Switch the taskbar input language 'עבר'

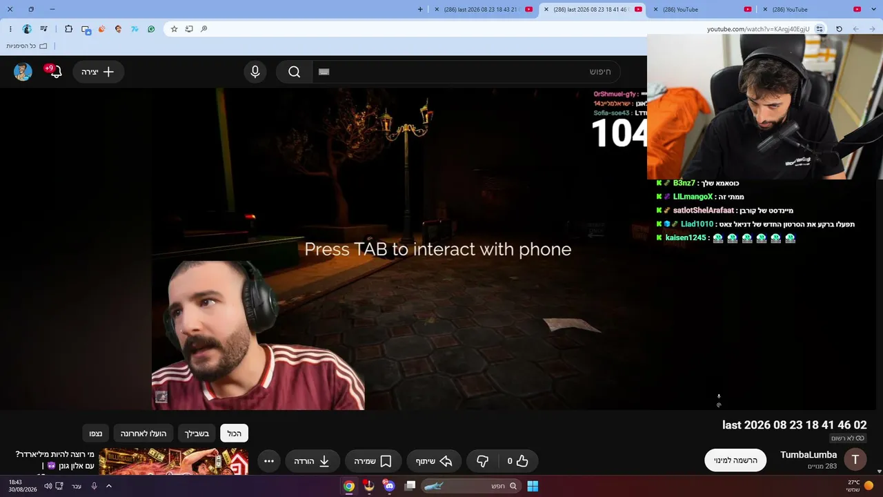coord(77,486)
